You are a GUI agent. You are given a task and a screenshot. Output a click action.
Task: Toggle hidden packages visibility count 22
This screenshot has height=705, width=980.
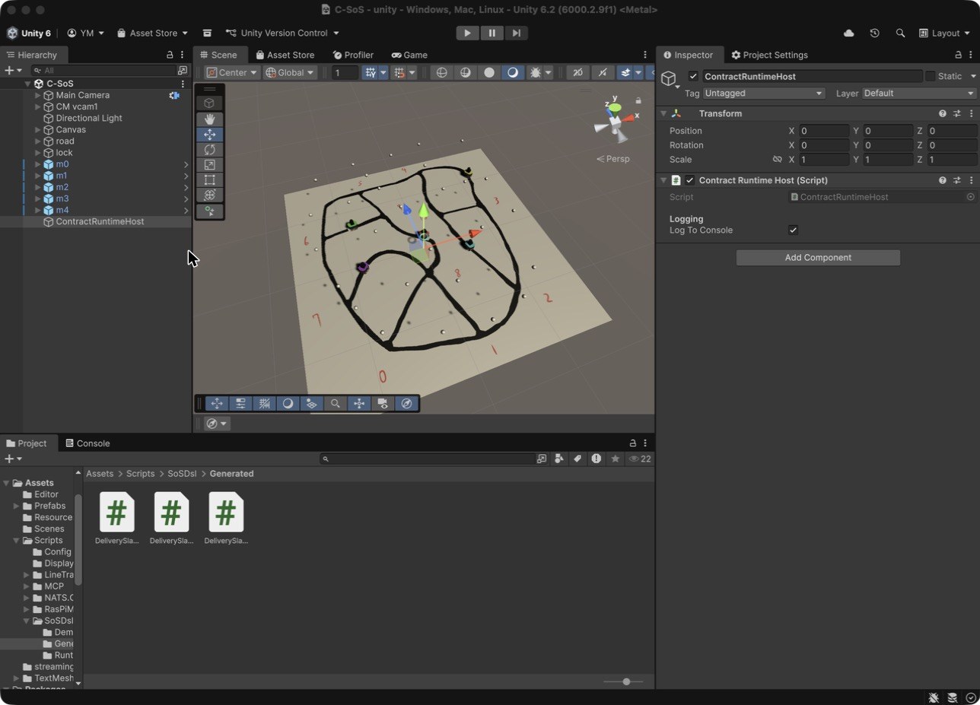click(640, 459)
